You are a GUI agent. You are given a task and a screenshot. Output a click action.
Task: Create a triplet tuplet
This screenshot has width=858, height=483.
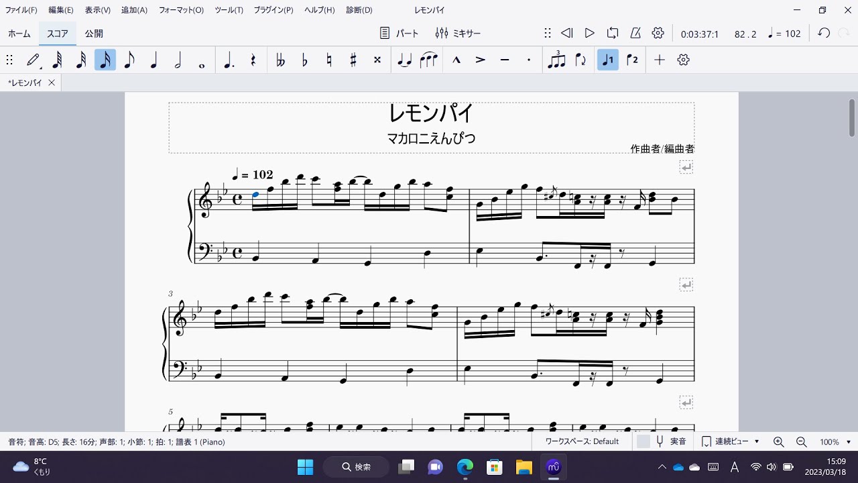coord(556,60)
